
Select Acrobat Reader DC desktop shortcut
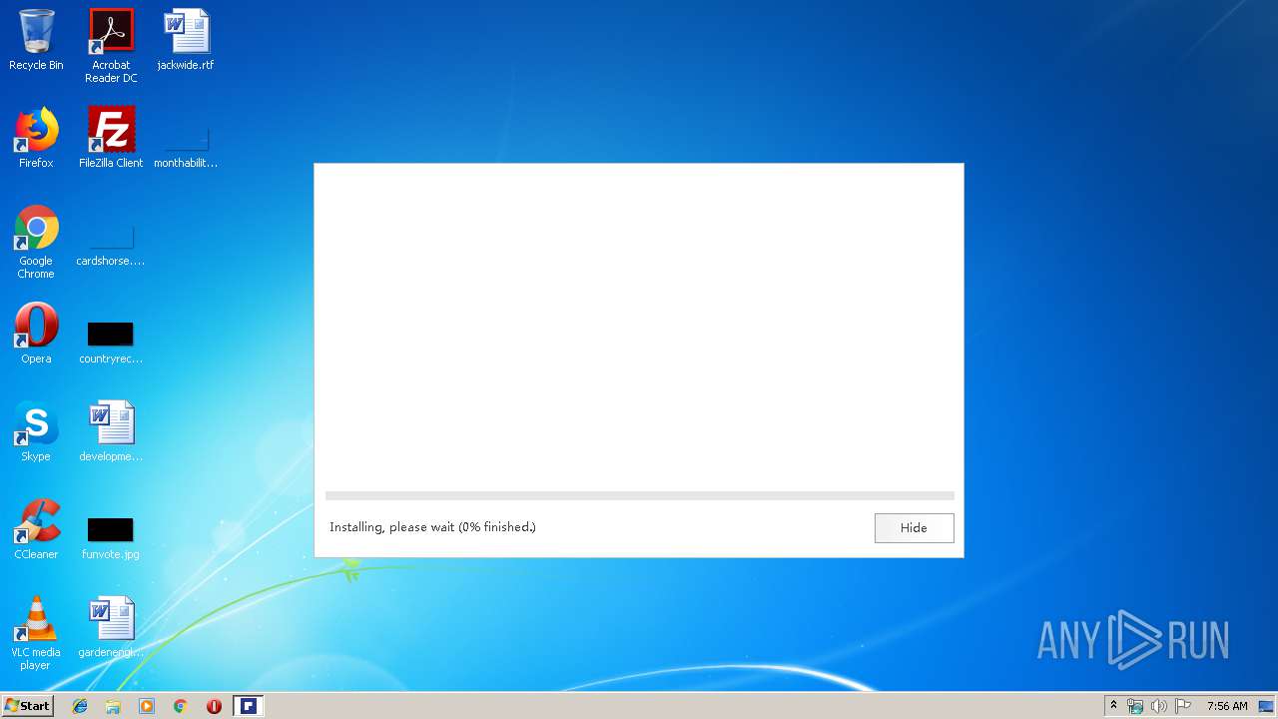(x=111, y=46)
